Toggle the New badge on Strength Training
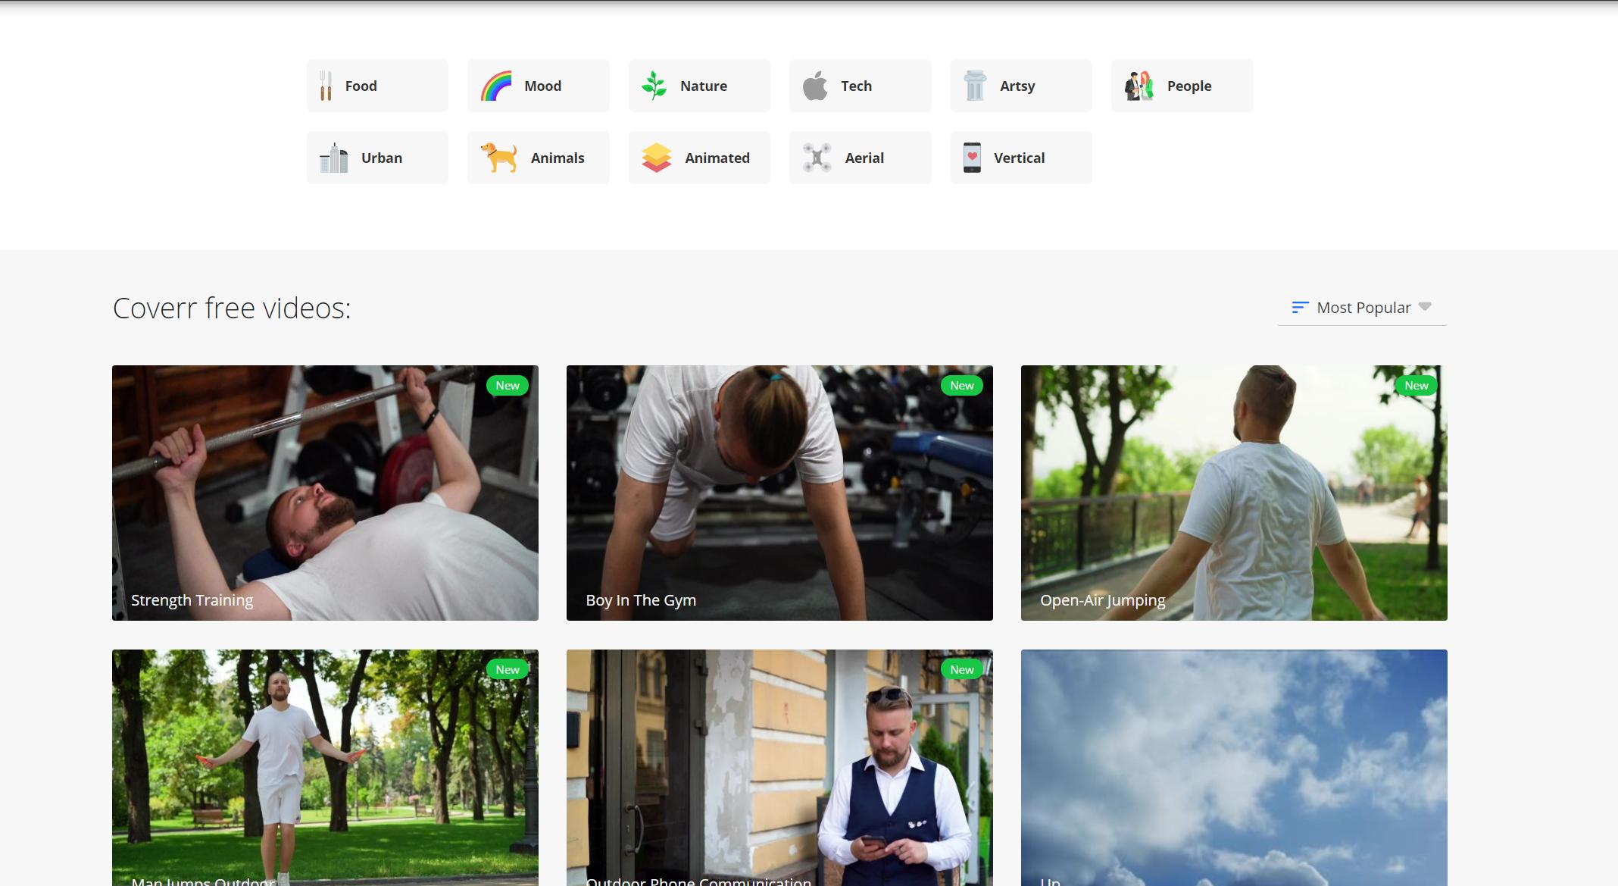Screen dimensions: 1618x886 click(x=506, y=385)
